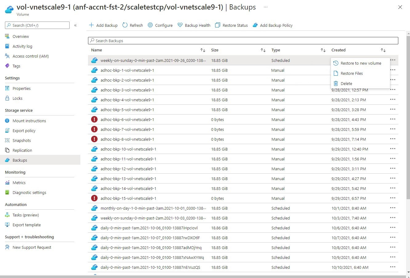The width and height of the screenshot is (410, 278).
Task: Sort backups by Size column arrows
Action: [263, 50]
